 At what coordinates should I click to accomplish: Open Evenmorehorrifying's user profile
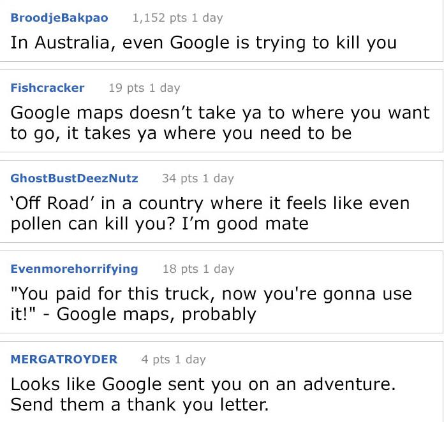tap(74, 269)
